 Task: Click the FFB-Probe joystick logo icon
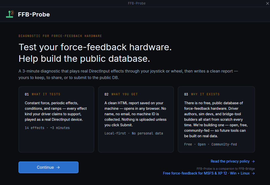(10, 14)
